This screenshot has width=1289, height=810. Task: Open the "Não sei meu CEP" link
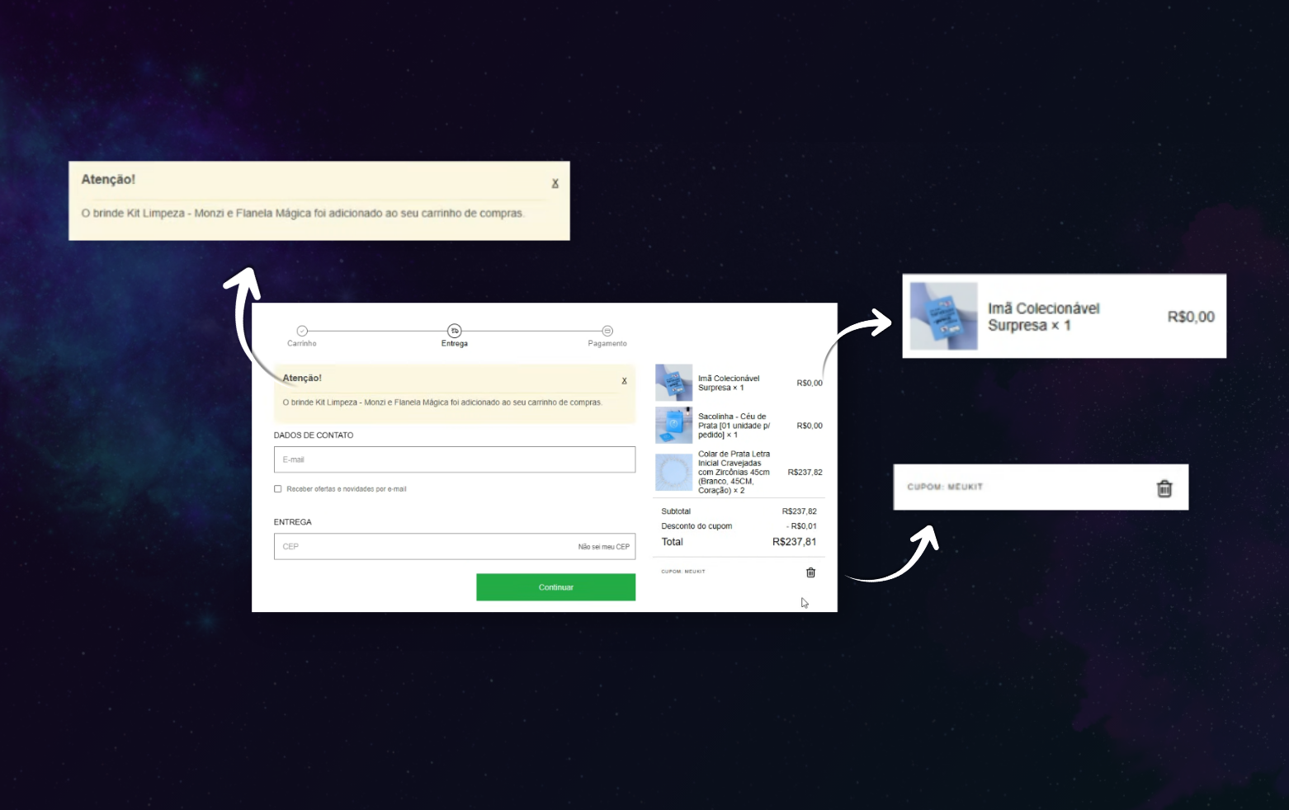(x=603, y=547)
